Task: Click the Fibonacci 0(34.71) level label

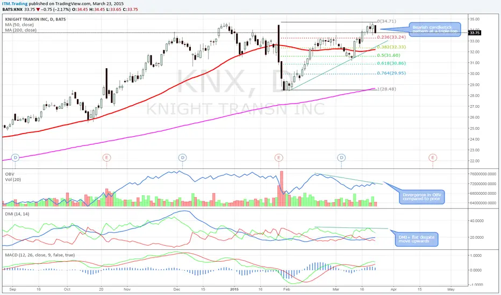Action: [387, 21]
